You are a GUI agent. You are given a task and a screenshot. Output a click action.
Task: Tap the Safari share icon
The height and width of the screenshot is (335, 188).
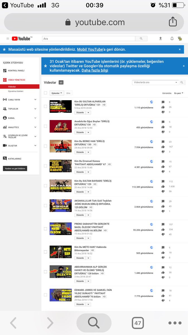coord(173,22)
